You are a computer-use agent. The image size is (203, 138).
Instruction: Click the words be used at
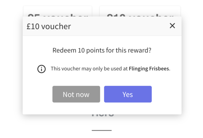[x=116, y=69]
